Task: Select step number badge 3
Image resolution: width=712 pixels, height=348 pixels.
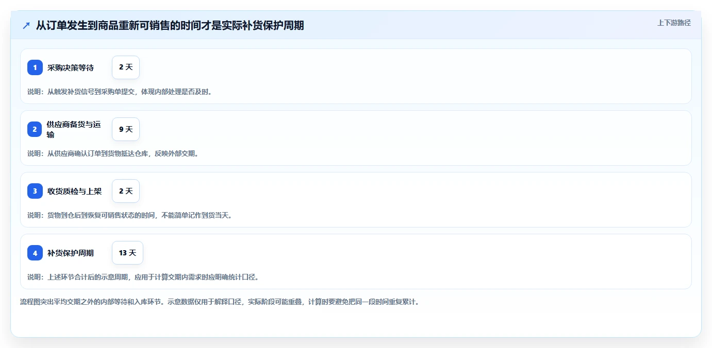Action: [x=35, y=191]
